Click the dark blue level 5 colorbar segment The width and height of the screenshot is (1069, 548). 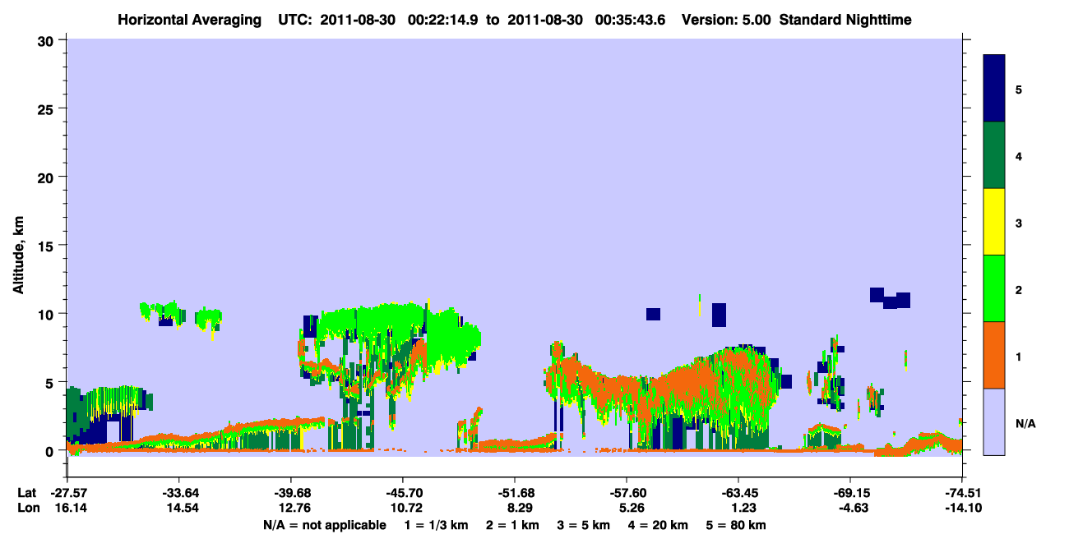tap(994, 89)
